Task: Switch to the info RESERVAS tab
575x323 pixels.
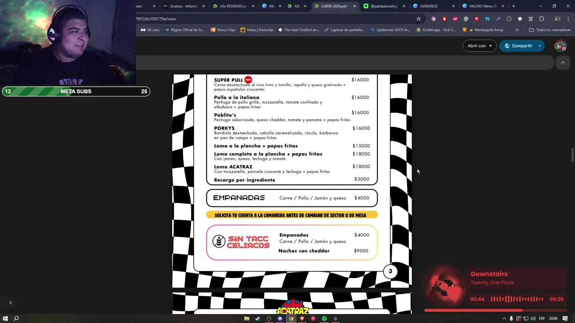Action: click(233, 6)
